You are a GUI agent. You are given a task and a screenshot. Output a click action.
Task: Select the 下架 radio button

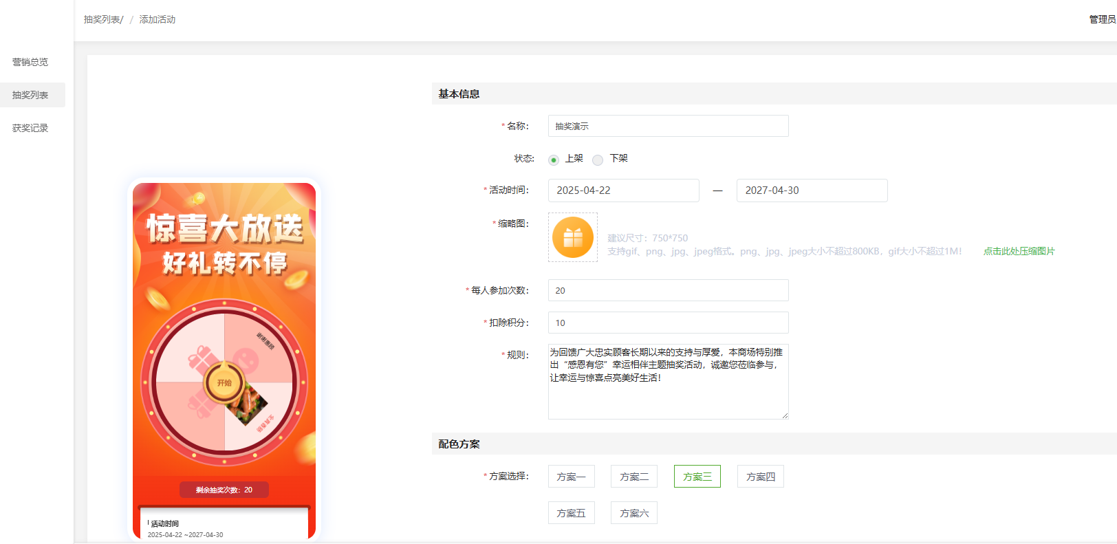point(598,160)
